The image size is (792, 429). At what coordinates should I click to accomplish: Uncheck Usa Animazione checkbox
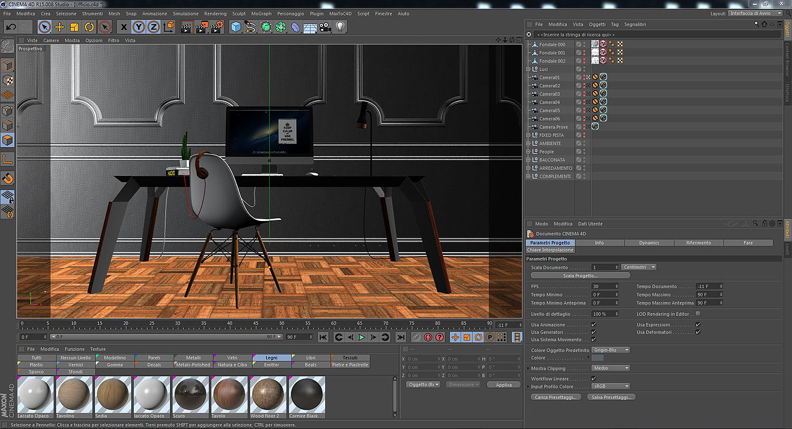pos(593,325)
